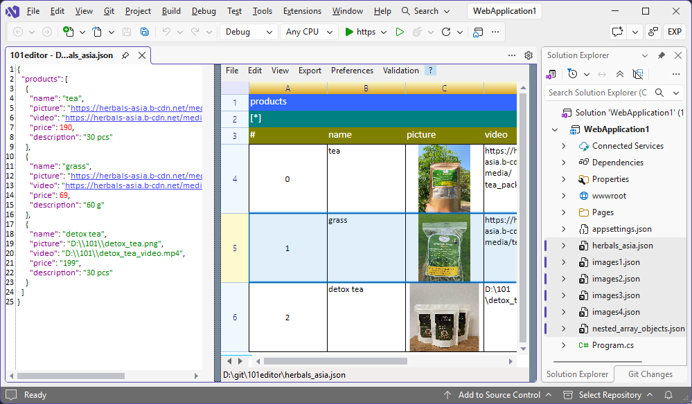
Task: Select herbals_asia.json in Solution Explorer
Action: pos(622,246)
